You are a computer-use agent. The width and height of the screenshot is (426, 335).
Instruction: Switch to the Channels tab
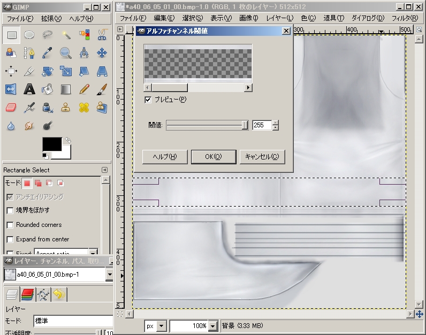point(27,294)
